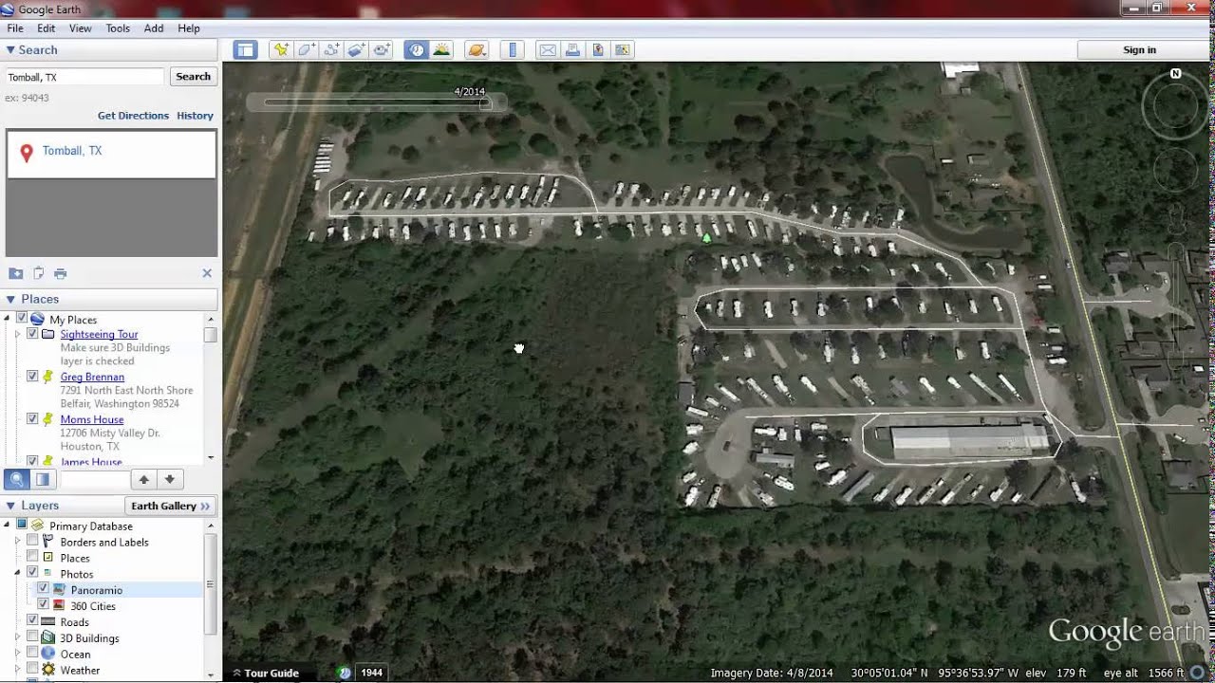Collapse the Primary Database node
Viewport: 1215px width, 683px height.
point(7,525)
